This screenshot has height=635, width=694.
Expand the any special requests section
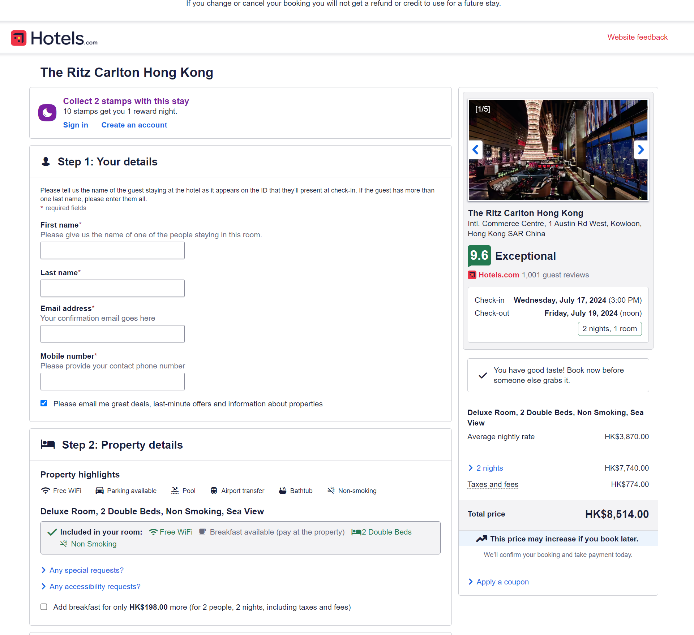(x=86, y=570)
